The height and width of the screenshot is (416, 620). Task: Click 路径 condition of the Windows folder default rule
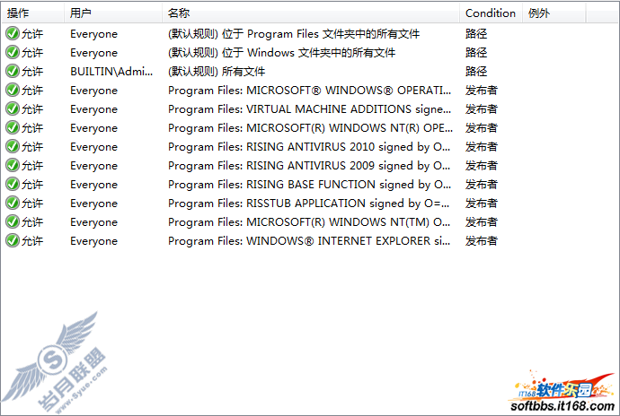pyautogui.click(x=476, y=53)
